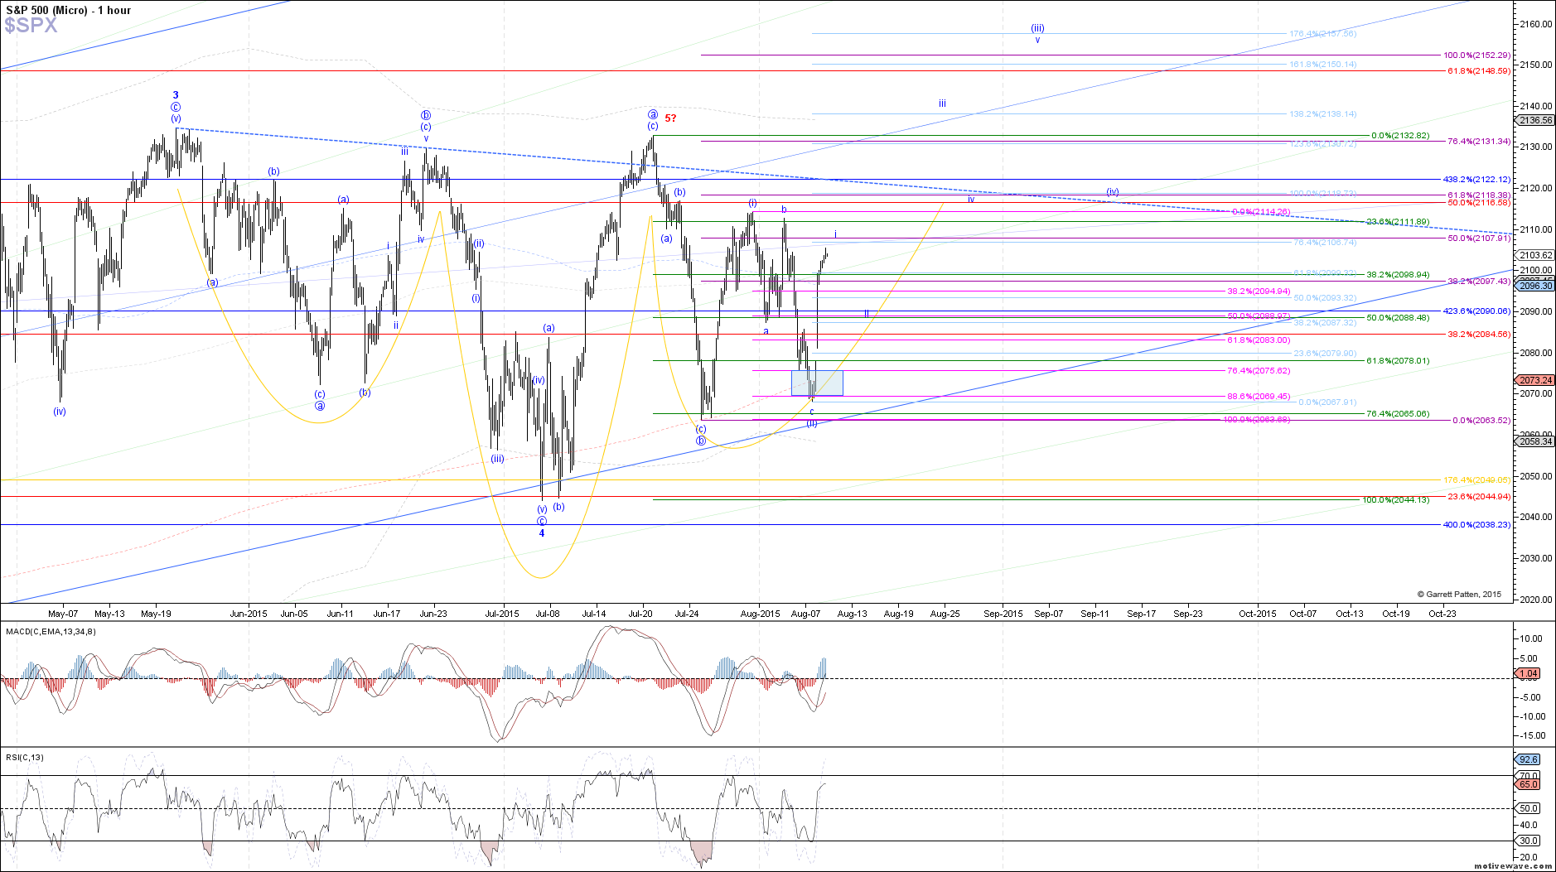This screenshot has height=872, width=1556.
Task: Click the "Aug-2015" date axis label
Action: click(x=760, y=614)
